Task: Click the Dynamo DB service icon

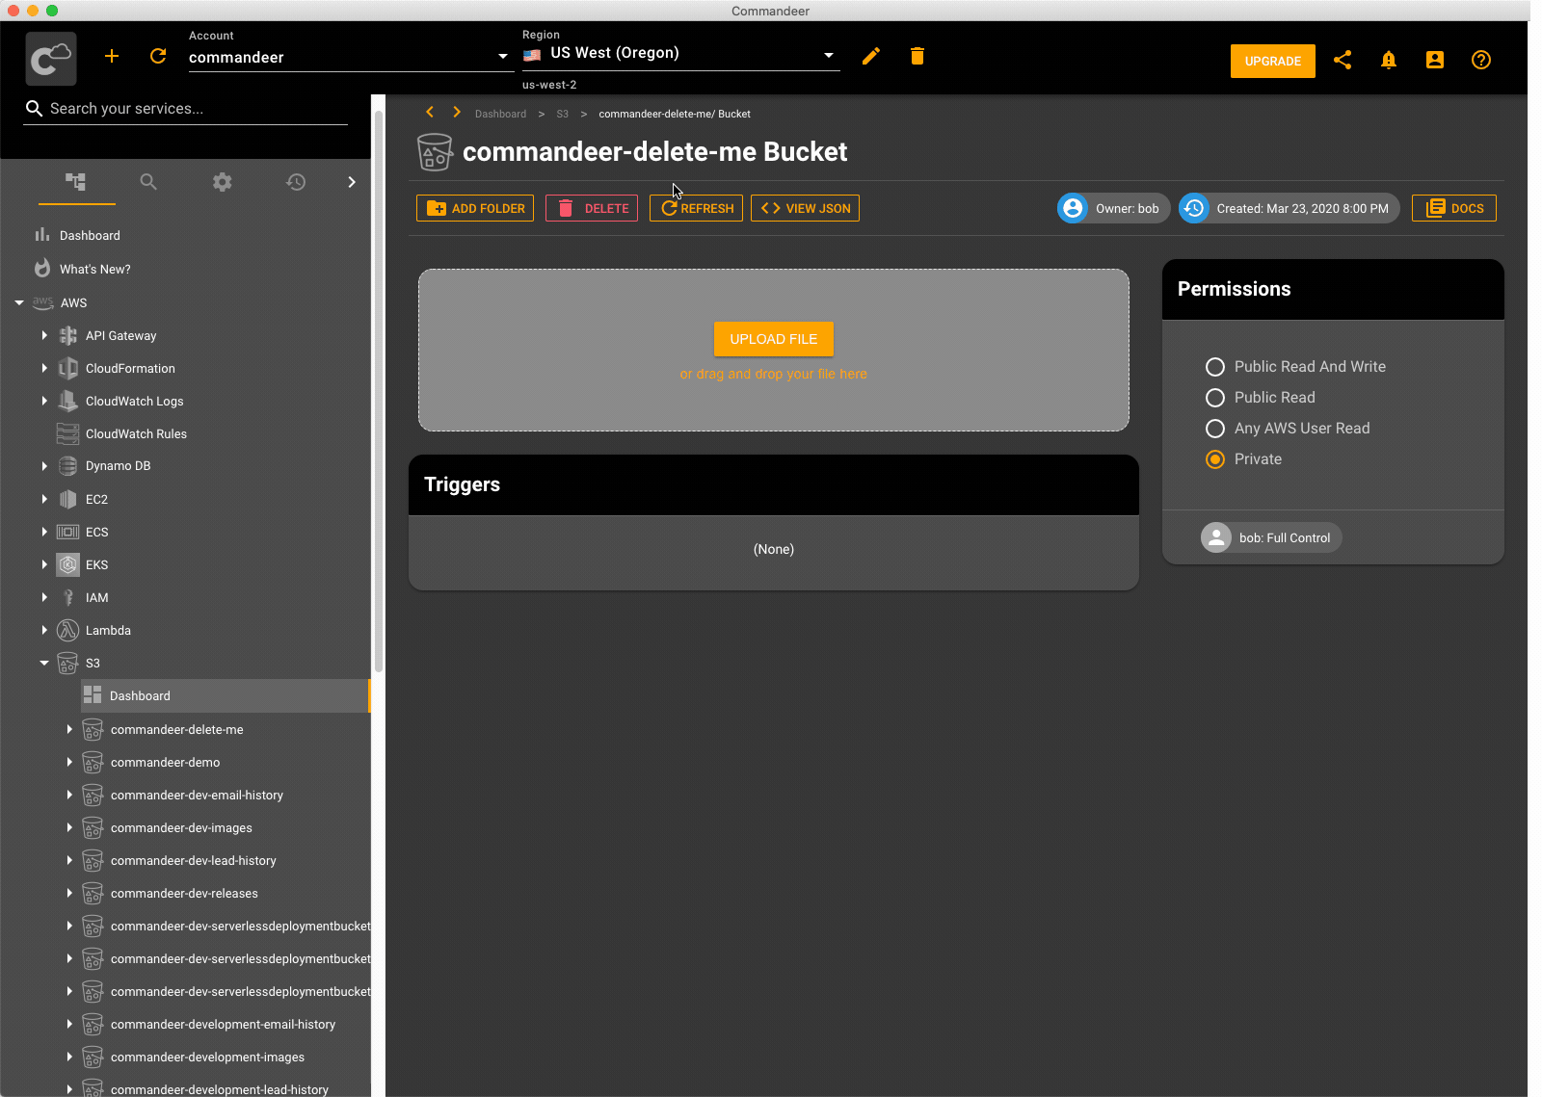Action: pos(67,466)
